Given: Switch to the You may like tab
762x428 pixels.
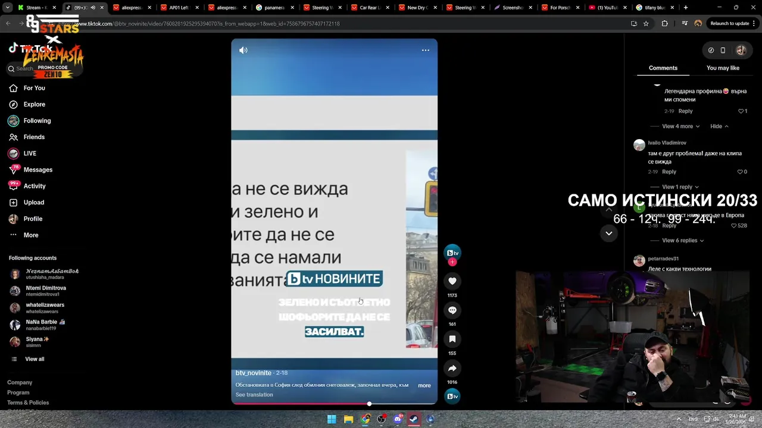Looking at the screenshot, I should coord(723,68).
